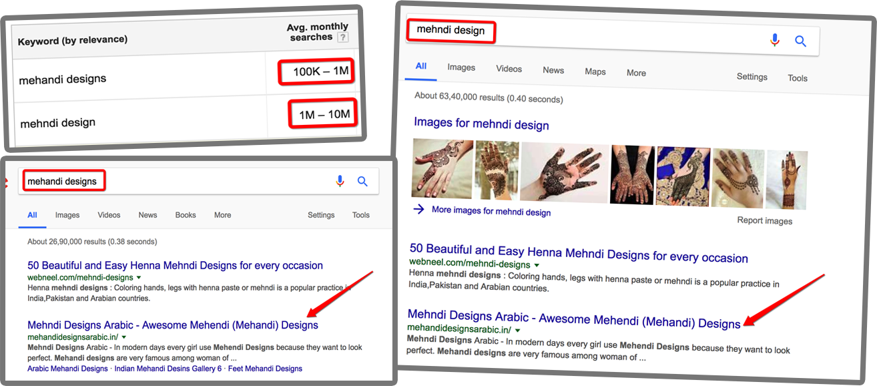Open the fourth mehndi image thumbnail
The width and height of the screenshot is (877, 386).
tap(632, 175)
